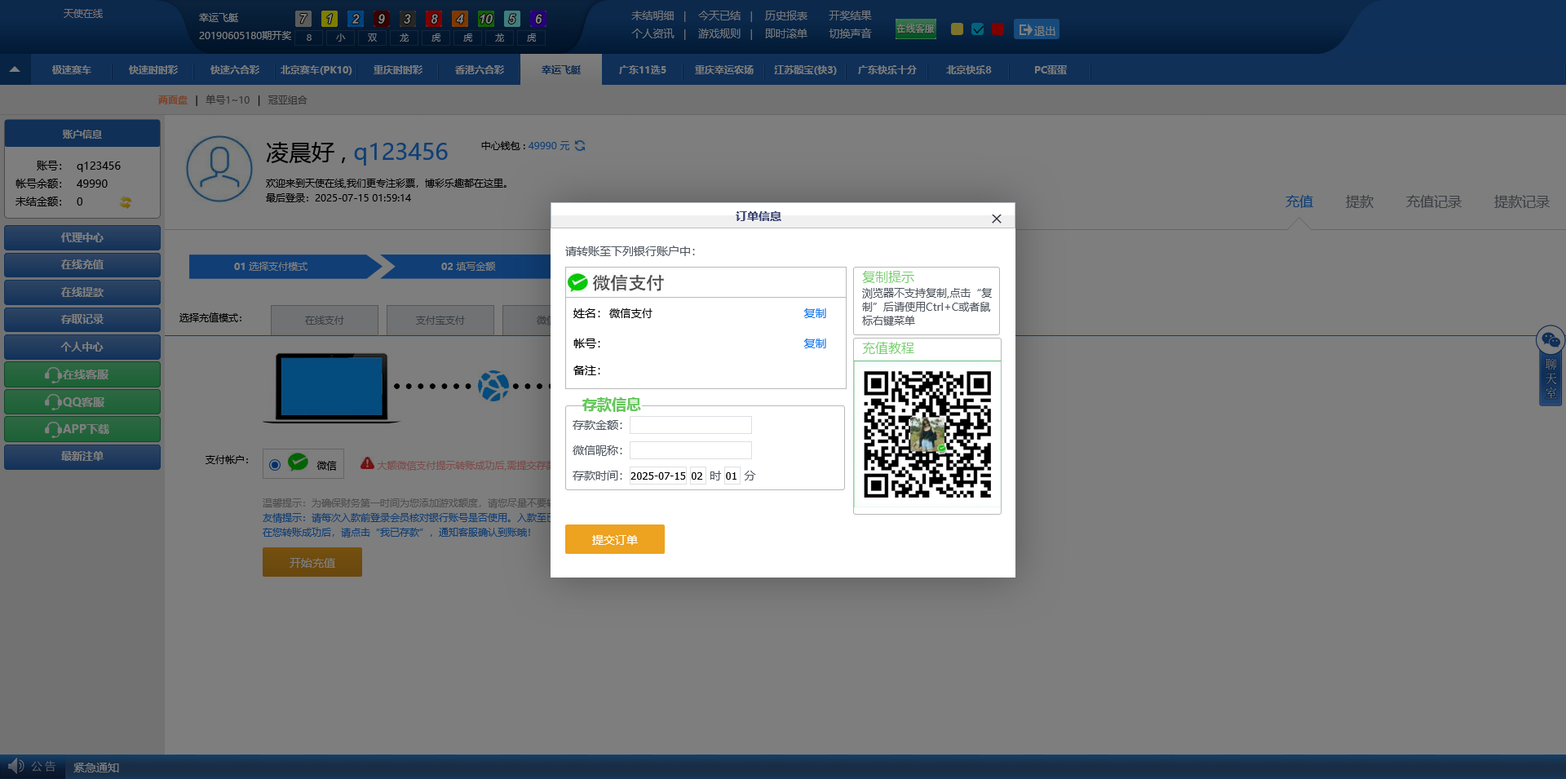Viewport: 1566px width, 779px height.
Task: Click the deposit minute field showing 01
Action: [732, 476]
